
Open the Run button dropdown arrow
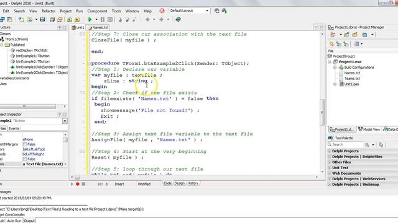tap(96, 19)
